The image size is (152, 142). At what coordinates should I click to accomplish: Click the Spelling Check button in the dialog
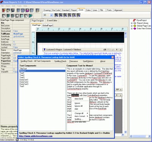click(x=60, y=61)
